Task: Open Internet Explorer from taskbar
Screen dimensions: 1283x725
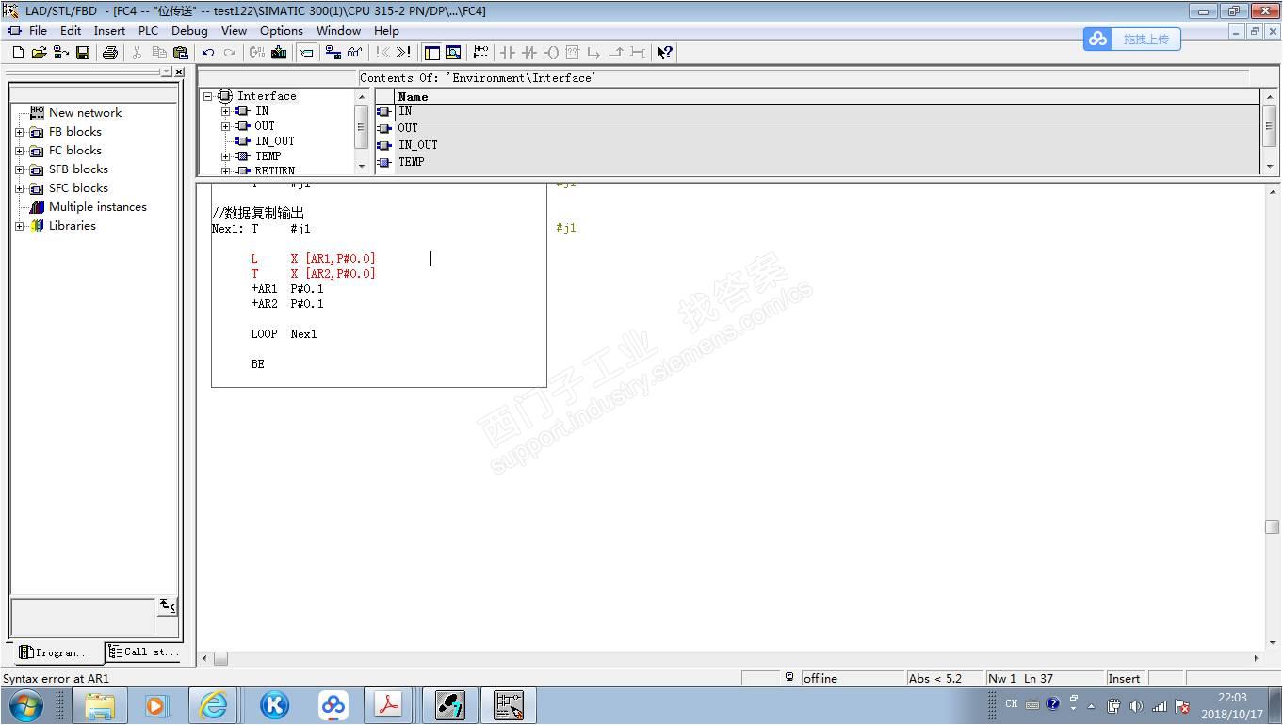Action: point(214,705)
